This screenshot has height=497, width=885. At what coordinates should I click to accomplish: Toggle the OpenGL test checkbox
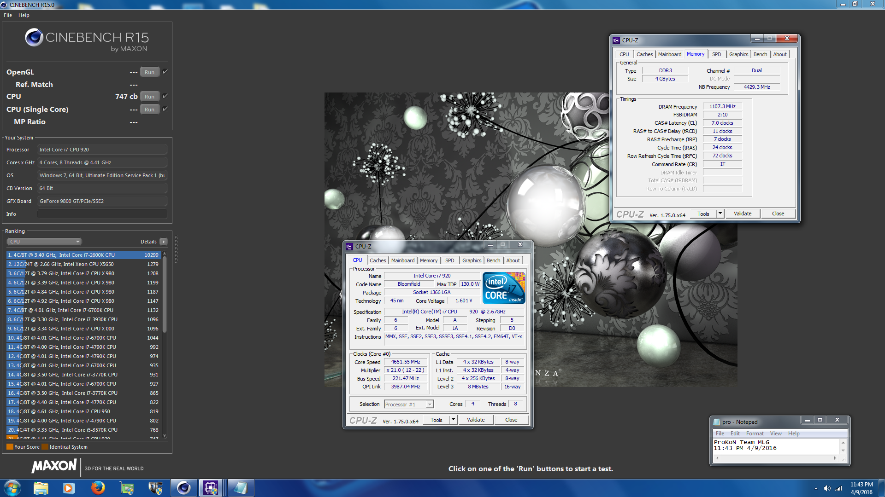(165, 71)
